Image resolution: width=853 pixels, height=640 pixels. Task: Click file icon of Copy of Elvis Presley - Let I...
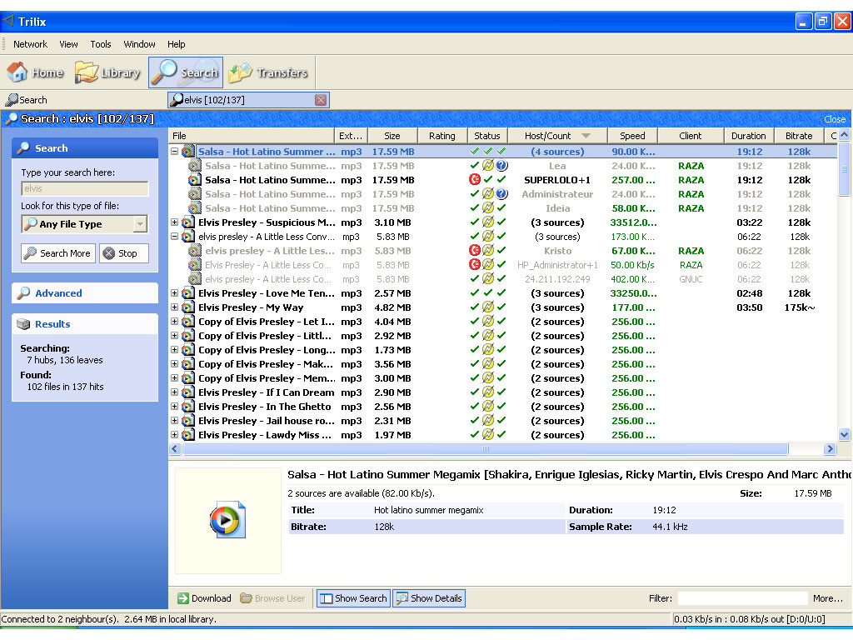[187, 322]
